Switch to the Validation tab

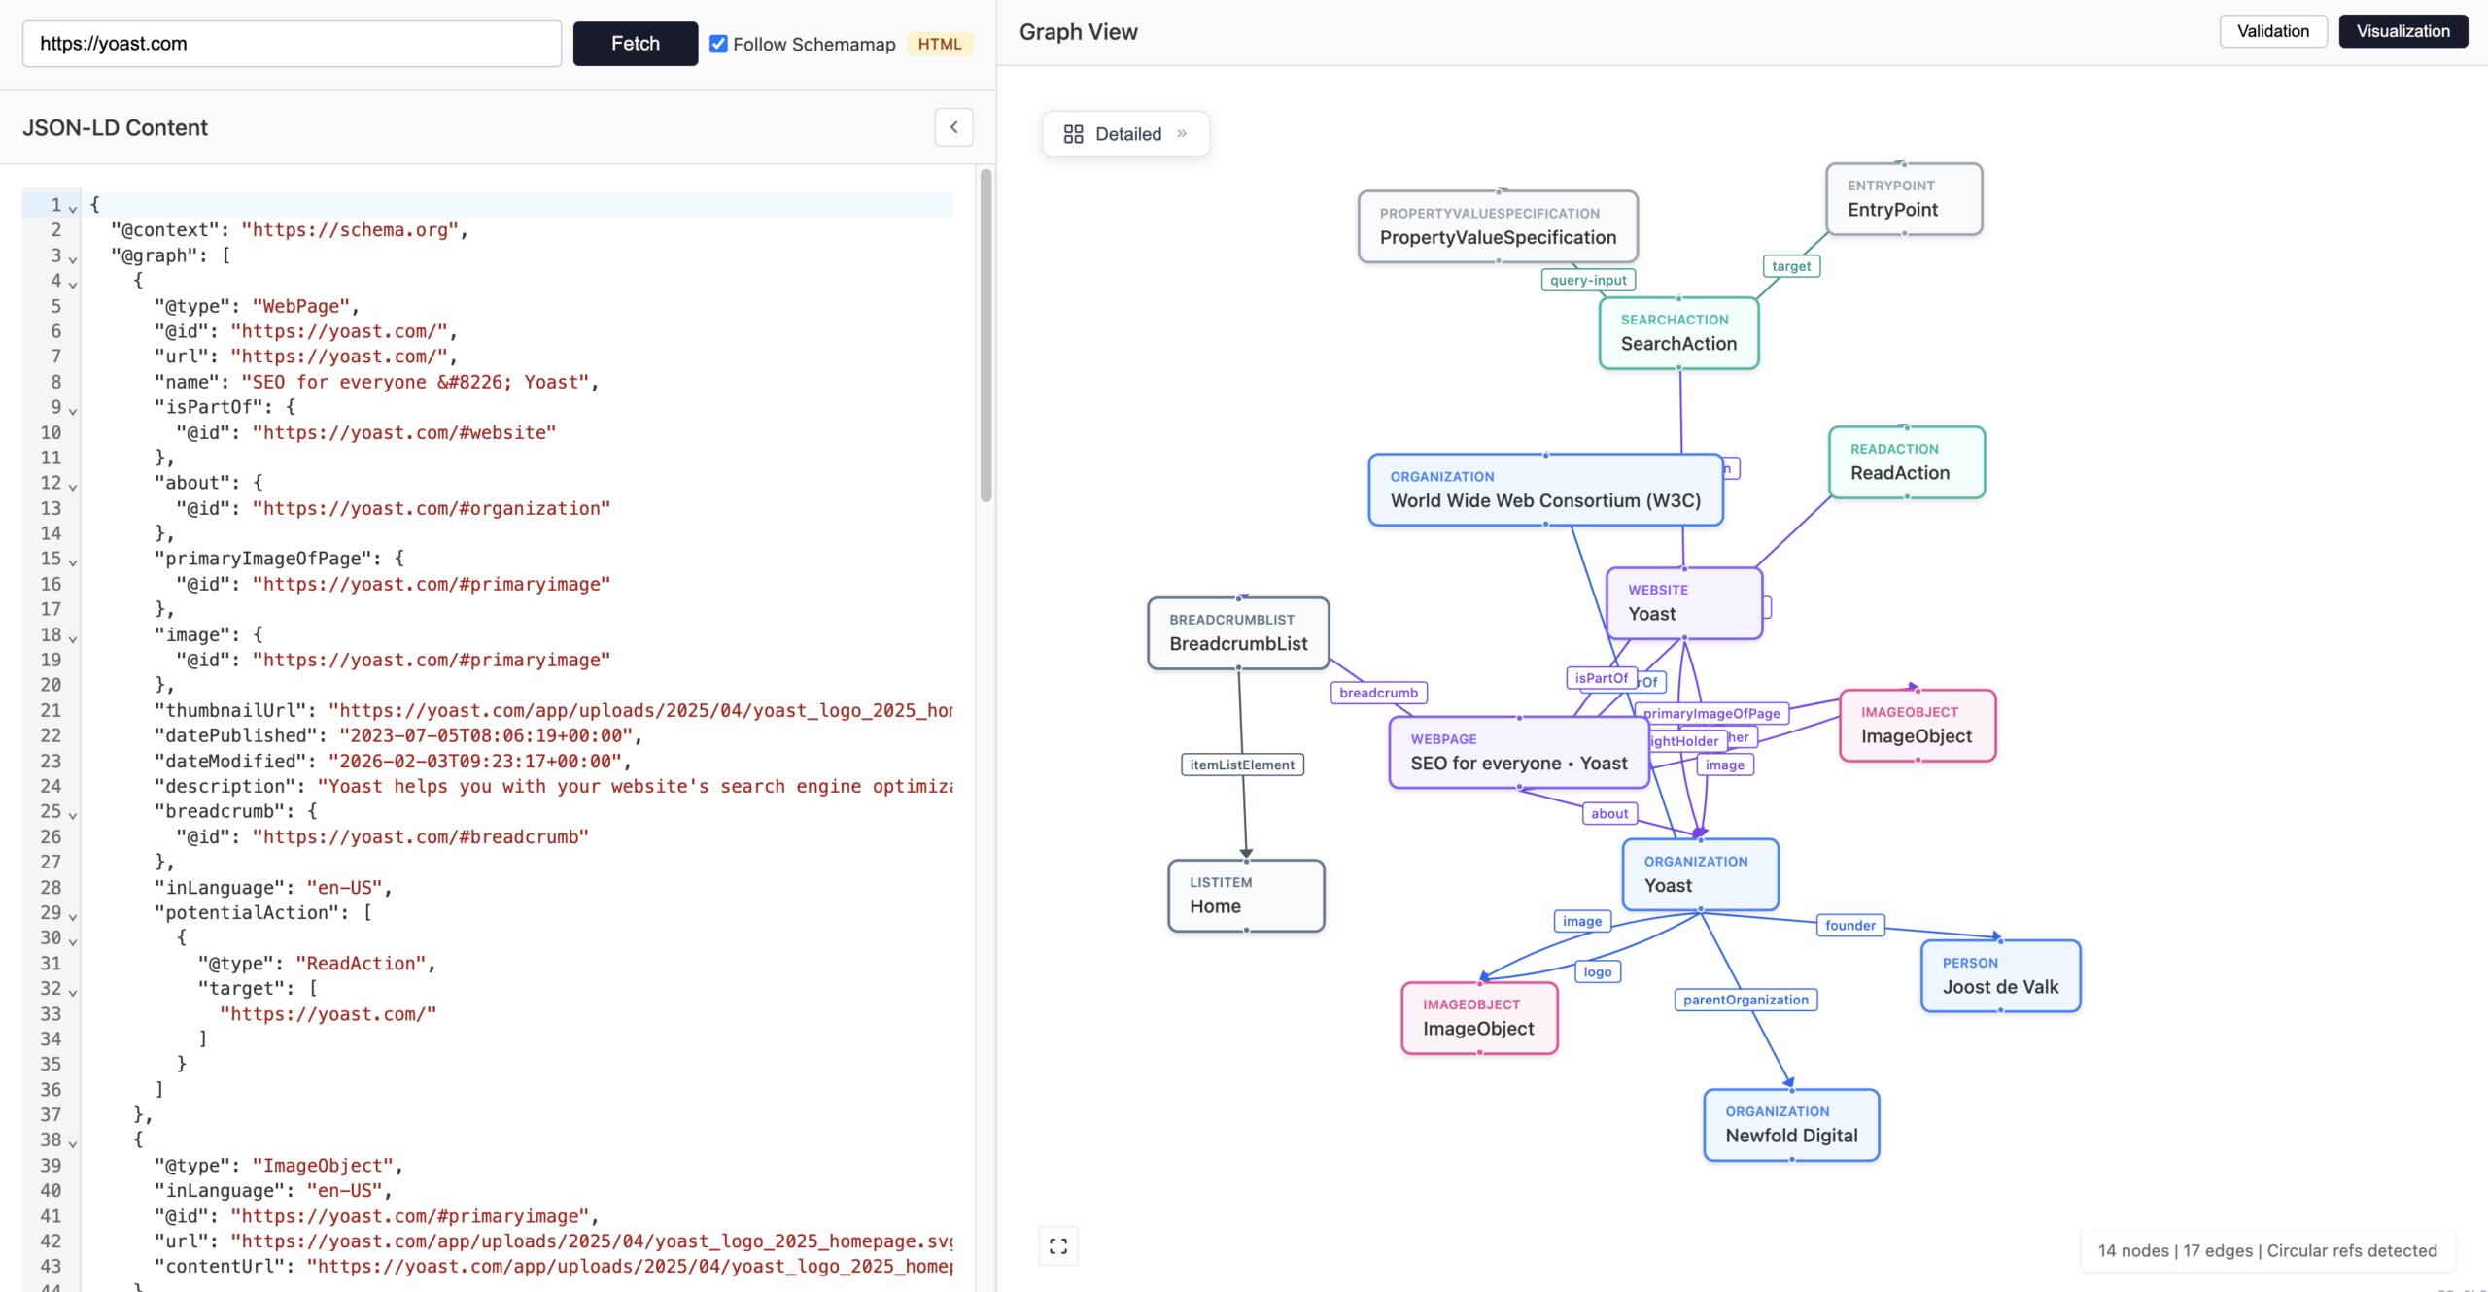(x=2272, y=30)
